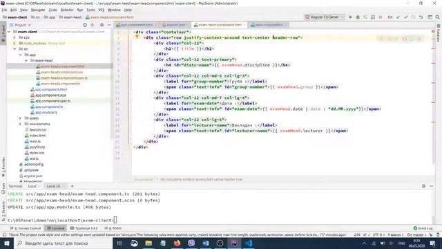Expand the environments folder
Screen dimensions: 442x249
20,124
